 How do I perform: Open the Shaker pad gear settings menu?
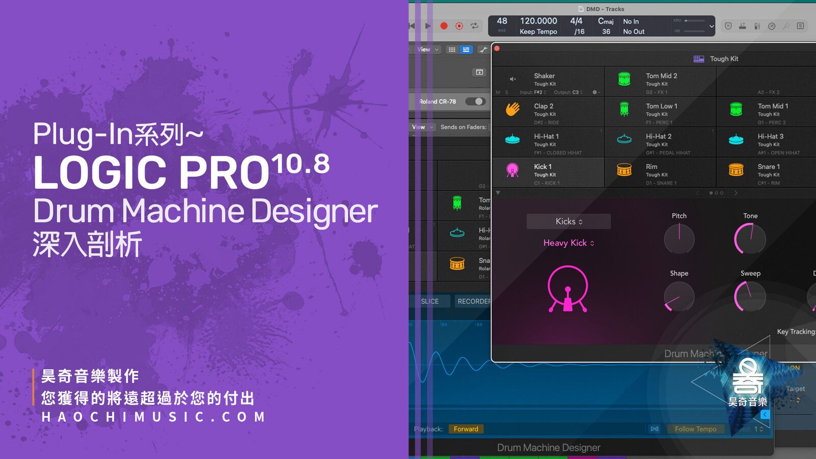[x=596, y=92]
